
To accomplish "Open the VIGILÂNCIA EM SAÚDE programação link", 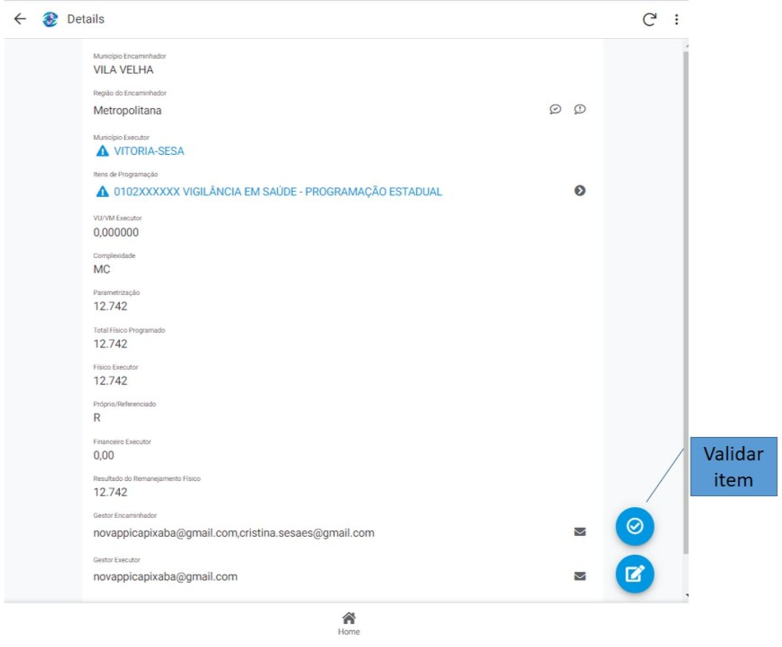I will pyautogui.click(x=278, y=192).
